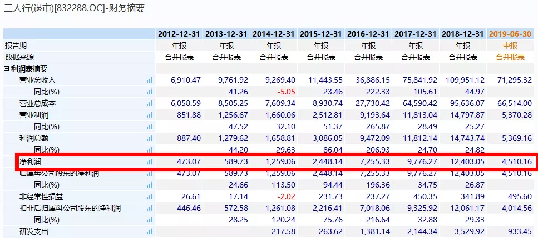Open chart icon for 同比(%) under 营业总收入
The image size is (538, 238).
tap(150, 92)
